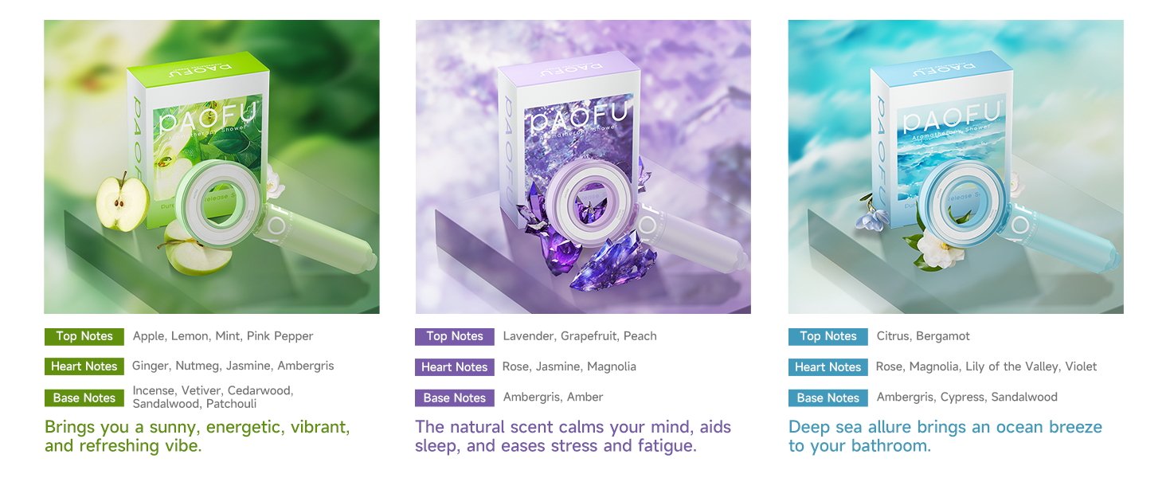
Task: Click the green apple PAOFU product image
Action: pos(212,167)
